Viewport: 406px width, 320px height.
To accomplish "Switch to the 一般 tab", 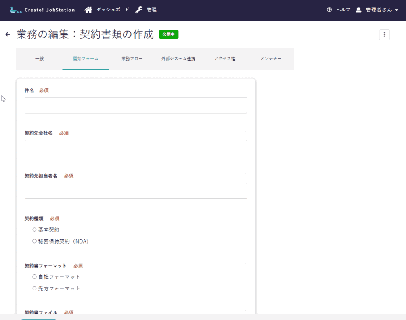I will coord(39,59).
